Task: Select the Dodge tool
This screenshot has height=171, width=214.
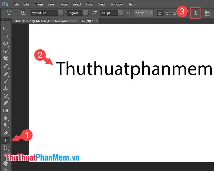Action: click(x=6, y=125)
